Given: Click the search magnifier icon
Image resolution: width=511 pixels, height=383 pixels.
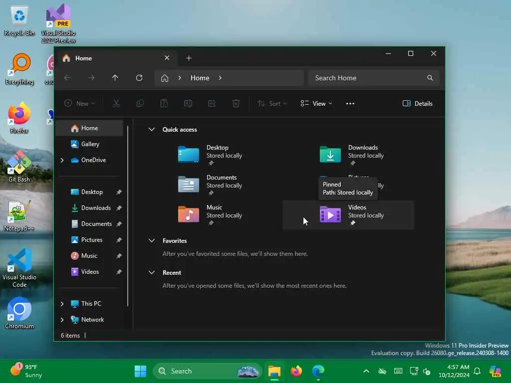Looking at the screenshot, I should (430, 78).
